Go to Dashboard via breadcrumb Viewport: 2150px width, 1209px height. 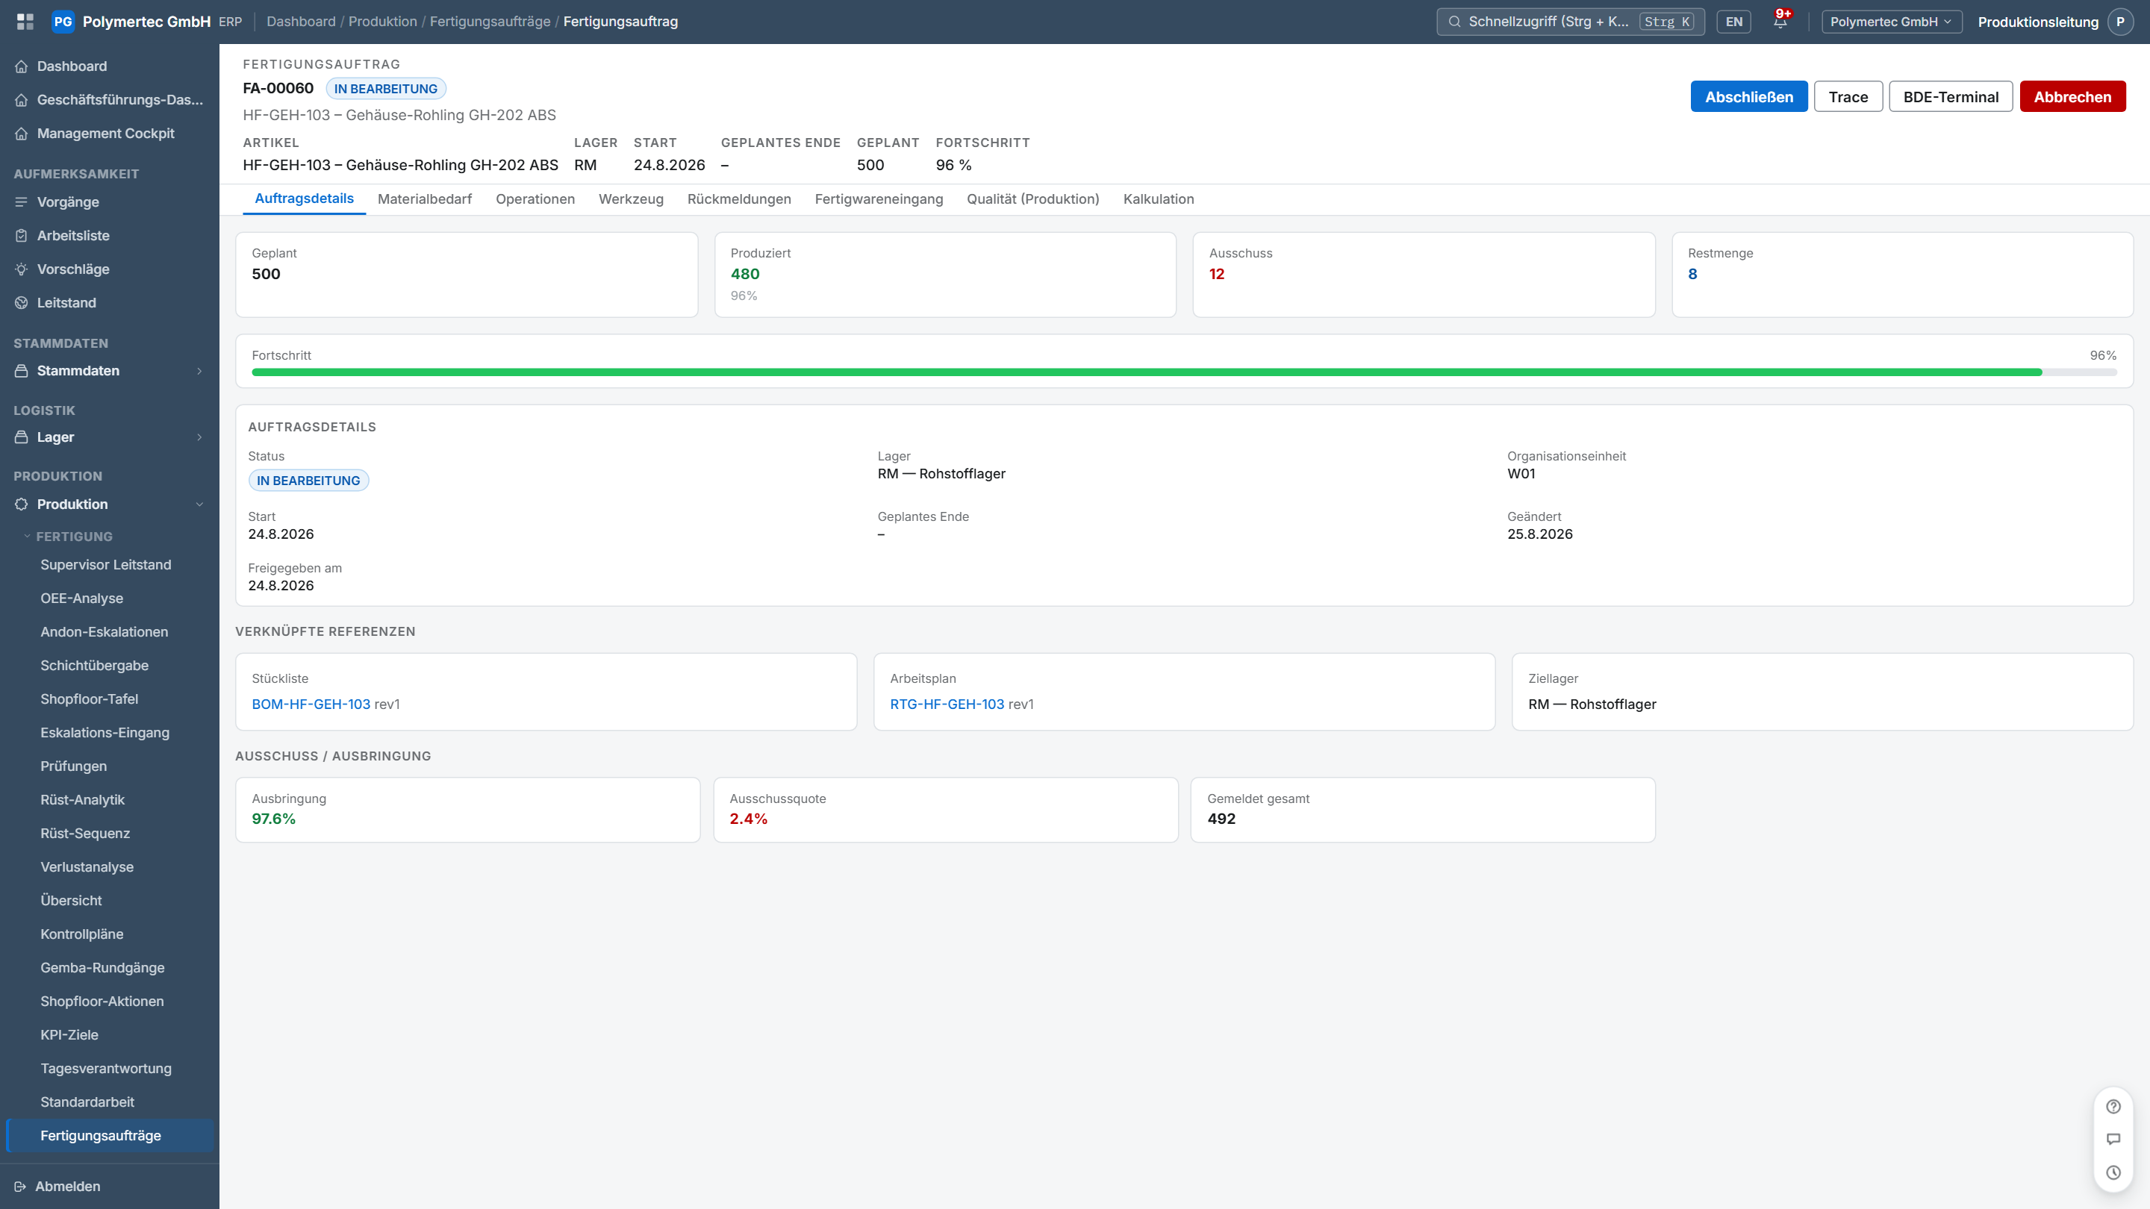click(300, 22)
